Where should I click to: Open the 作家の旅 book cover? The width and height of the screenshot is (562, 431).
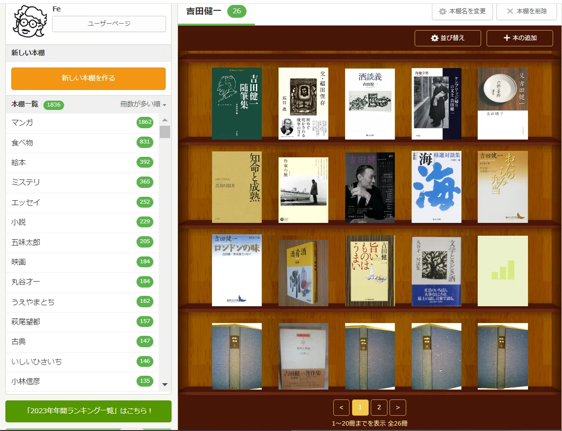pos(303,190)
